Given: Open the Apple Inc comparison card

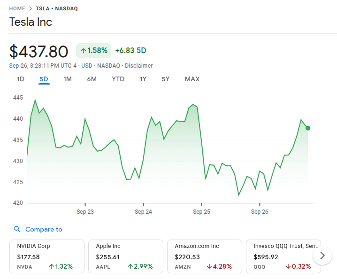Looking at the screenshot, I should 126,256.
